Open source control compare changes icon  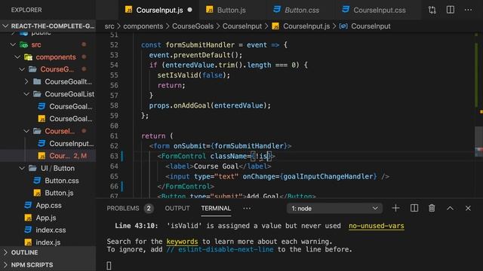(432, 10)
